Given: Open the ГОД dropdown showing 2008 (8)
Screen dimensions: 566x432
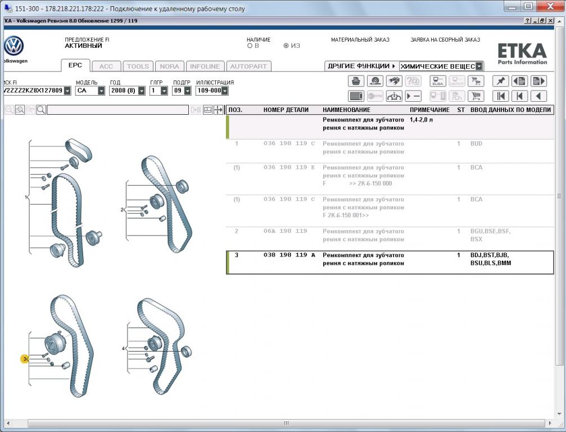Looking at the screenshot, I should 142,91.
